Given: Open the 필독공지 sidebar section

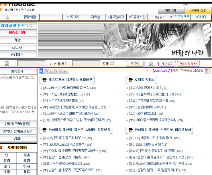Looking at the screenshot, I should pyautogui.click(x=17, y=71).
